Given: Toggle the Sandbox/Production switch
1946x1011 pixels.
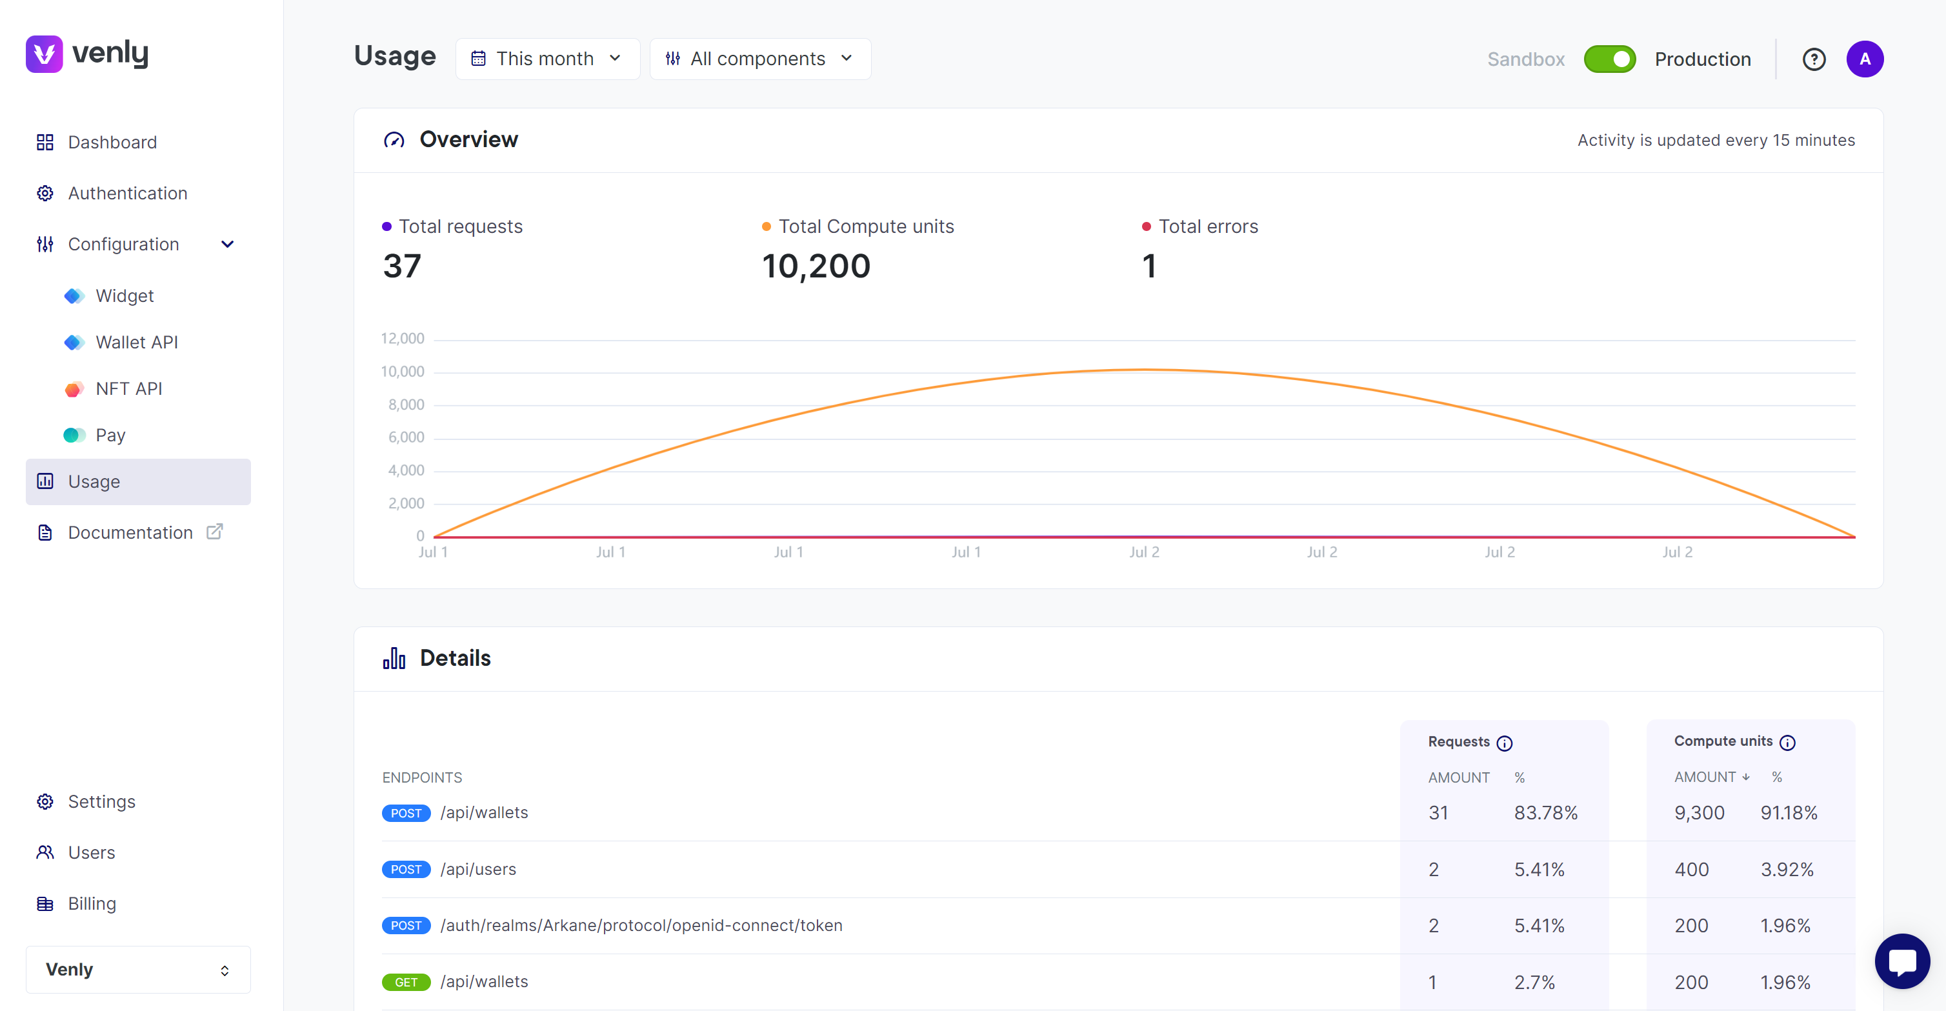Looking at the screenshot, I should click(x=1610, y=59).
